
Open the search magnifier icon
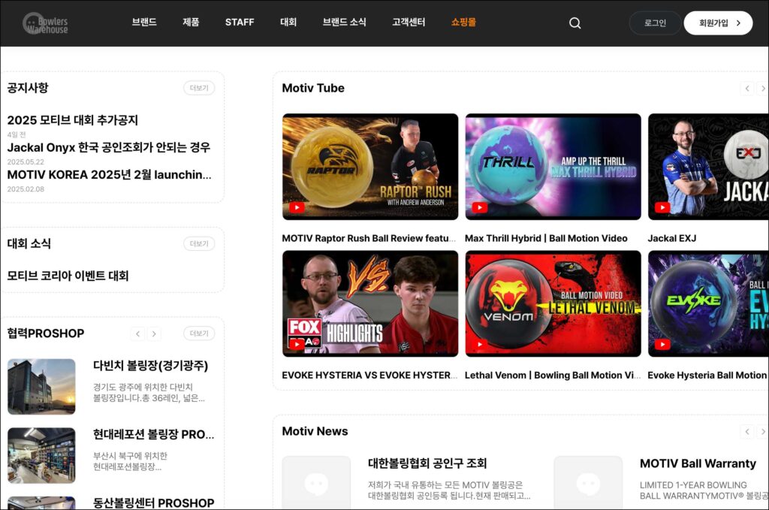574,23
